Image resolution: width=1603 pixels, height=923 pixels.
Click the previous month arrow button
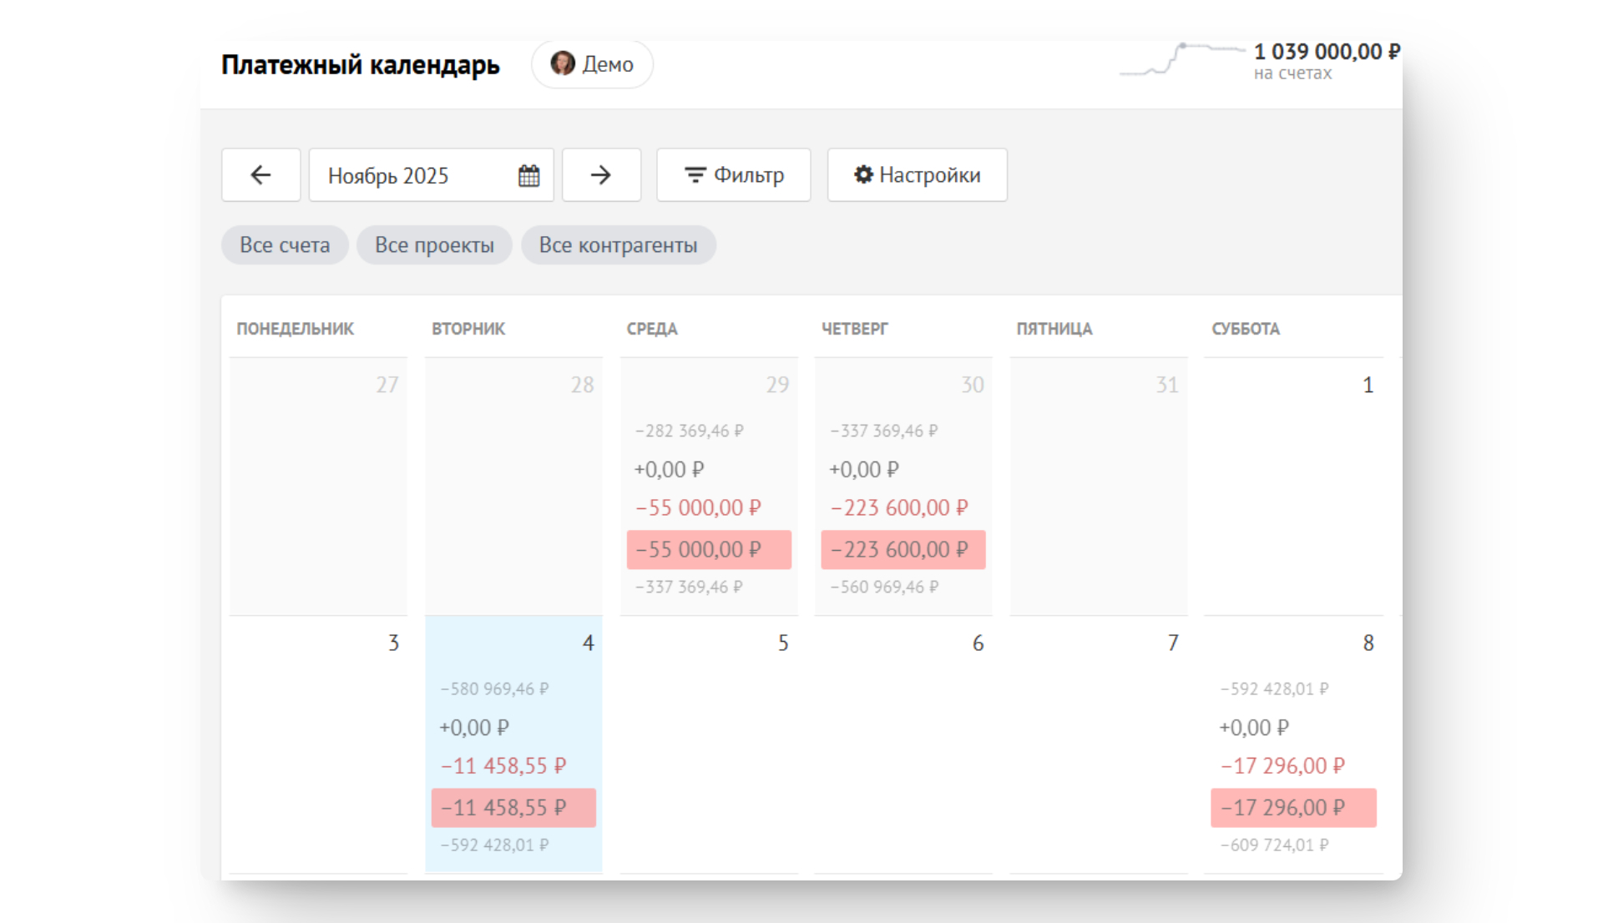point(260,175)
